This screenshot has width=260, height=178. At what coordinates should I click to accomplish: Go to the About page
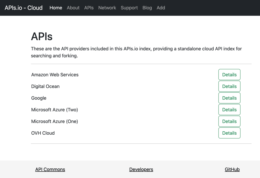point(73,8)
